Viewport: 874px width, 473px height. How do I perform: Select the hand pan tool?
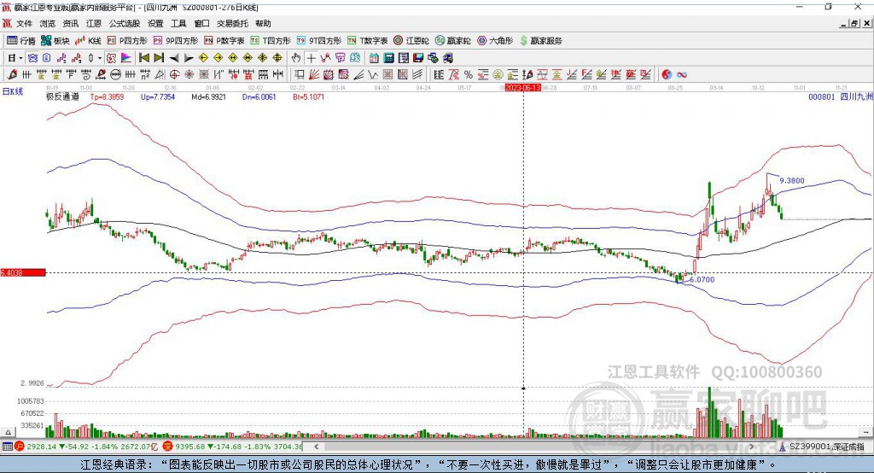(296, 58)
